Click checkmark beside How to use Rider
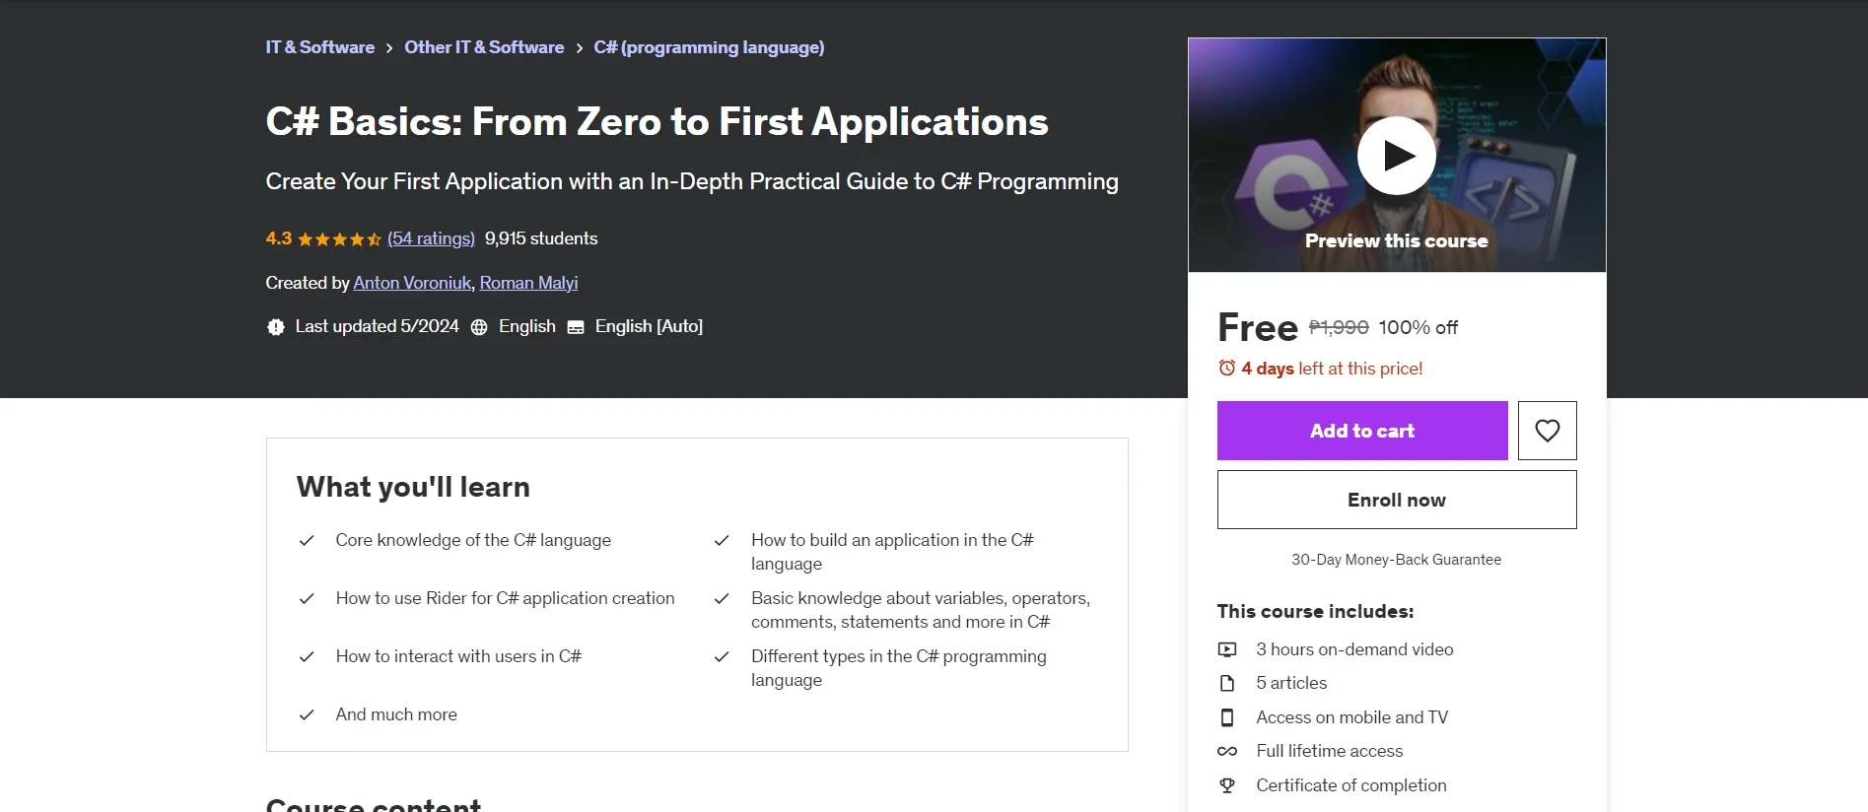Image resolution: width=1868 pixels, height=812 pixels. click(x=307, y=599)
